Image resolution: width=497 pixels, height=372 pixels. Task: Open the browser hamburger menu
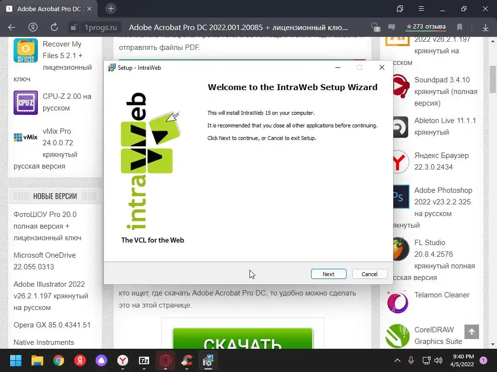click(x=421, y=9)
